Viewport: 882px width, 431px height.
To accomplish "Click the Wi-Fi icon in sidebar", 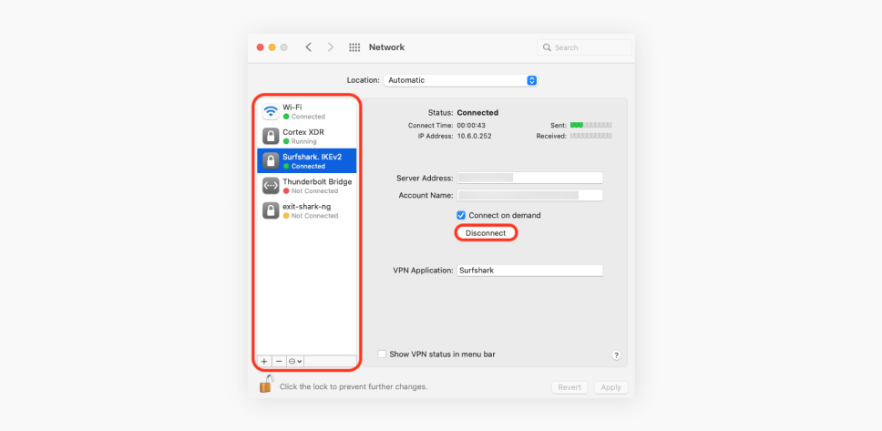I will 272,111.
